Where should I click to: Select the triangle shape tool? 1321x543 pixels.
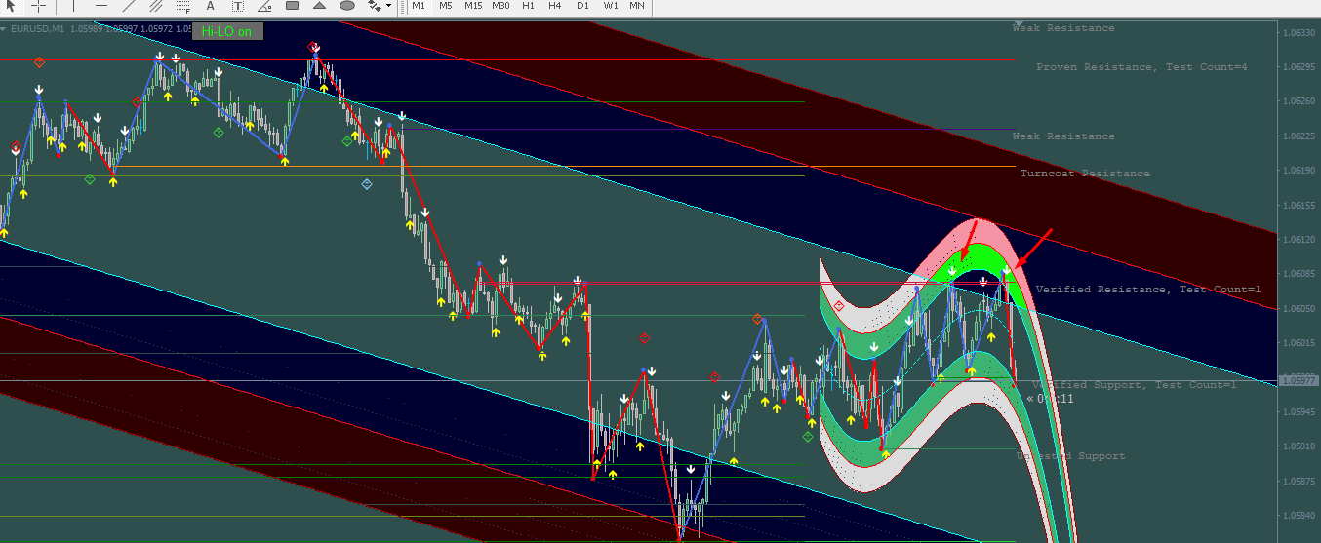319,6
